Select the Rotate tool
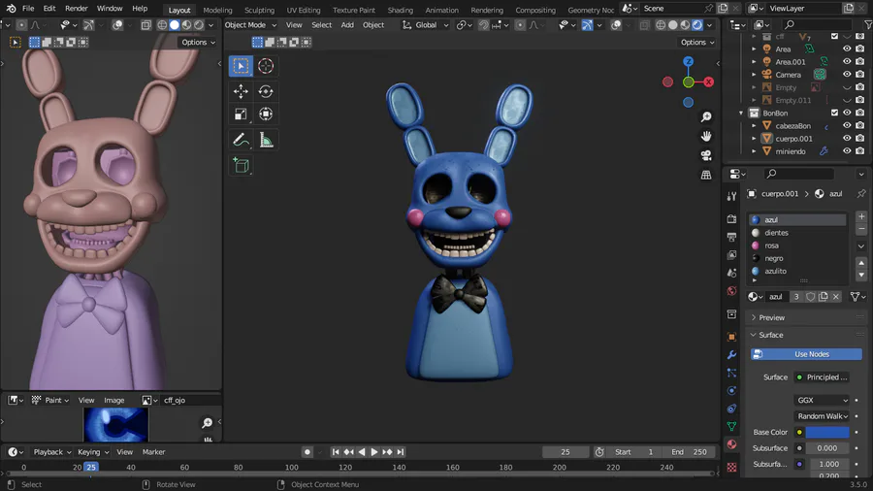The width and height of the screenshot is (873, 491). click(265, 91)
